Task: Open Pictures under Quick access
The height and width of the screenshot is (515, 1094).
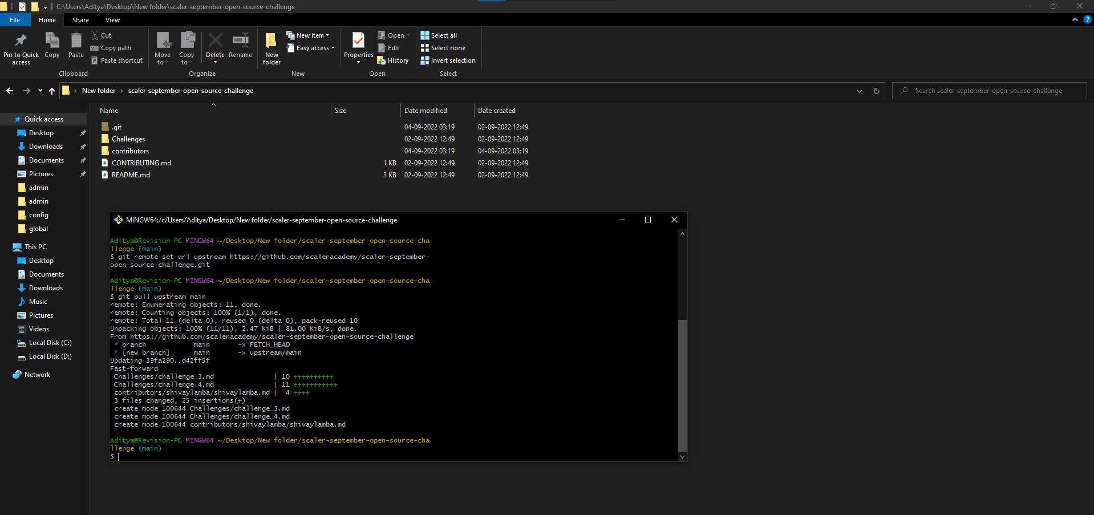Action: coord(41,174)
